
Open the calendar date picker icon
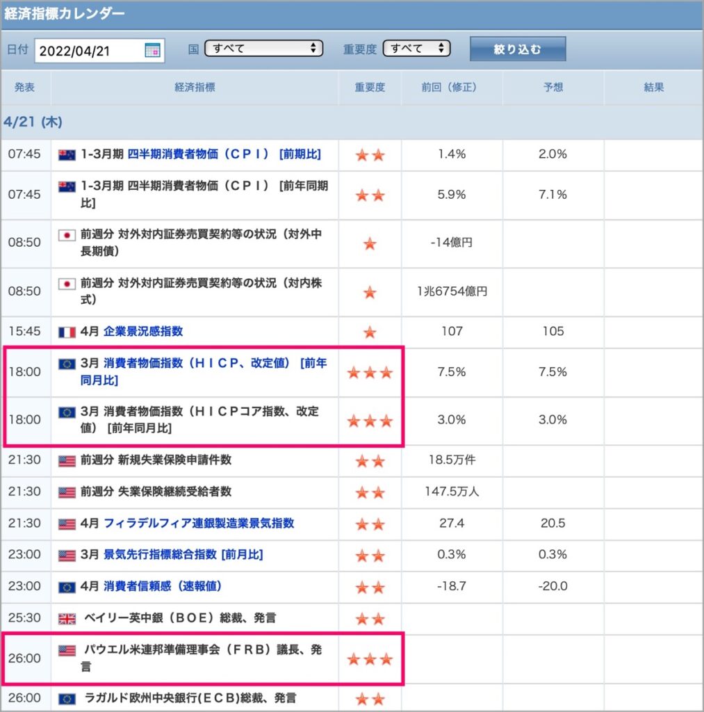152,50
